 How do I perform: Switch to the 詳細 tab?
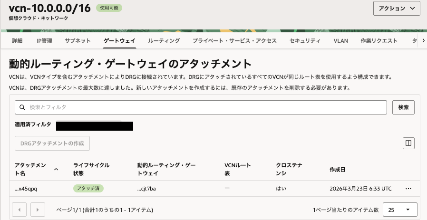tap(17, 41)
